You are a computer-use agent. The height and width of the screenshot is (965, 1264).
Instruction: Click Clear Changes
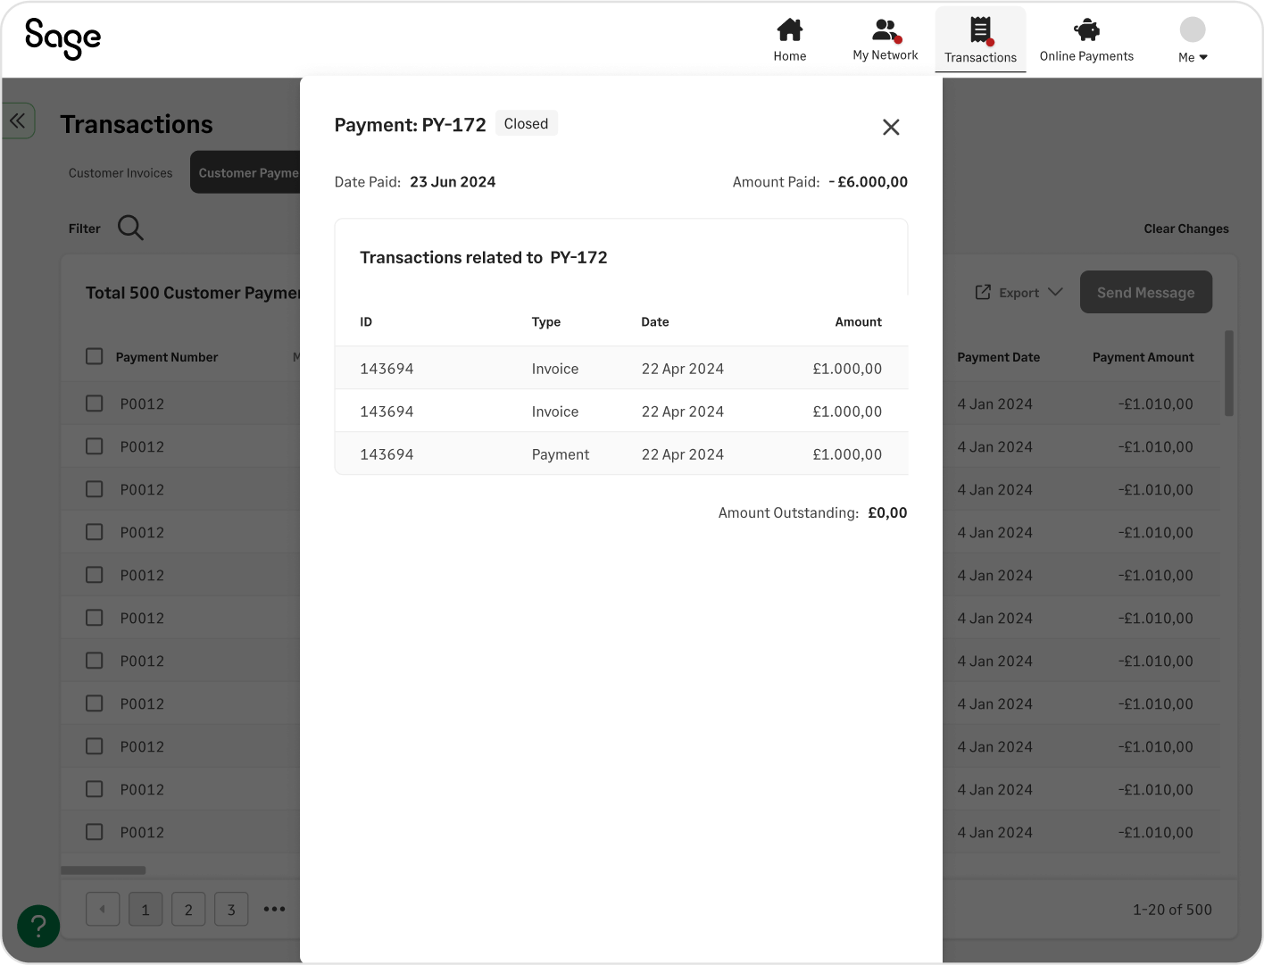click(1186, 228)
